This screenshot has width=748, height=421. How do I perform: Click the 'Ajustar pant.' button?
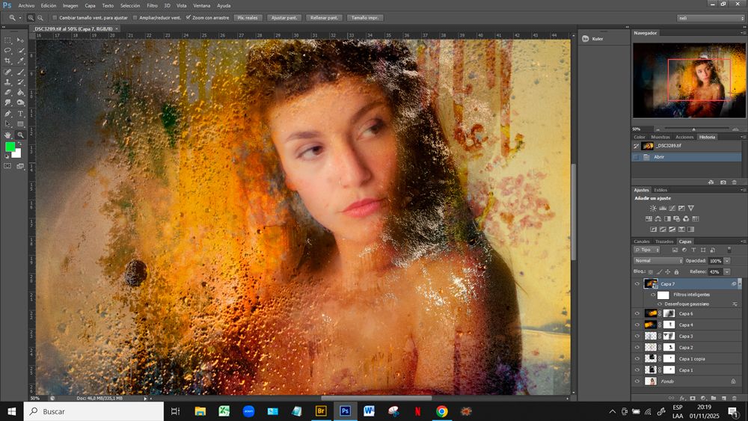click(x=283, y=17)
